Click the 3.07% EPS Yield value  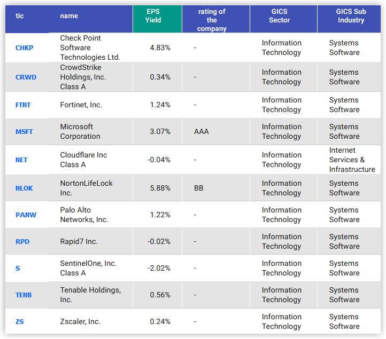(160, 132)
